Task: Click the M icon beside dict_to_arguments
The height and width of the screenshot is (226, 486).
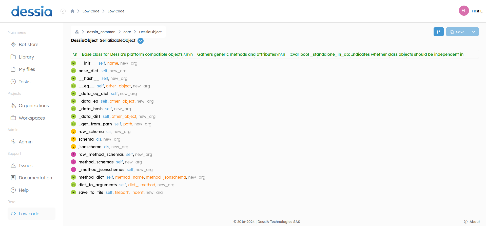Action: (73, 185)
